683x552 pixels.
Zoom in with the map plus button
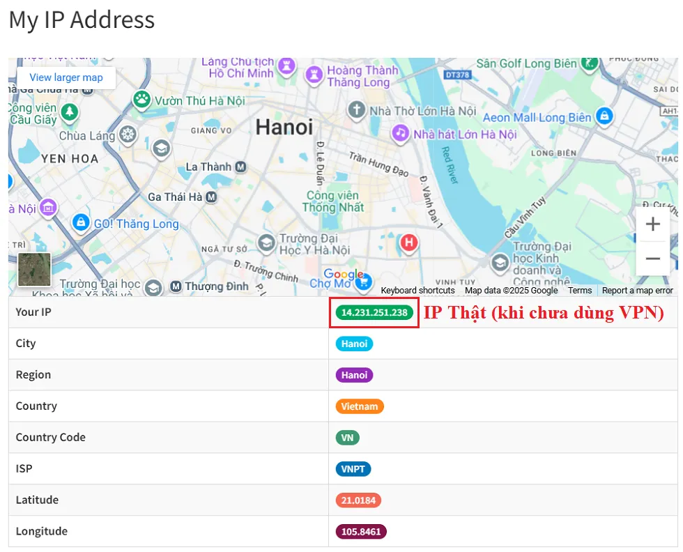652,224
